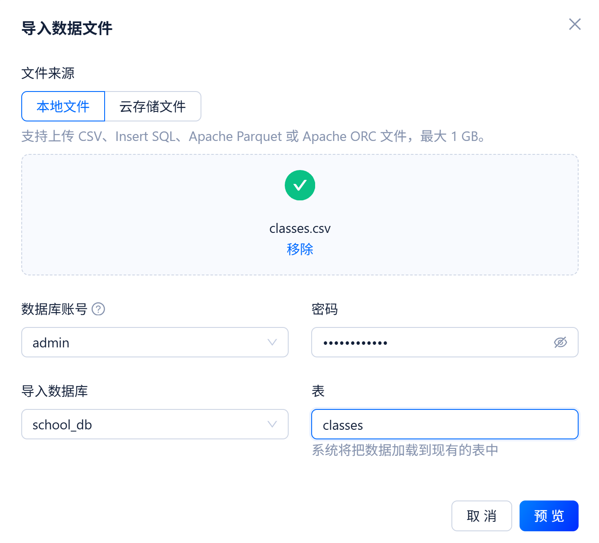Toggle password visibility with the eye icon
Screen dimensions: 599x543
tap(560, 343)
